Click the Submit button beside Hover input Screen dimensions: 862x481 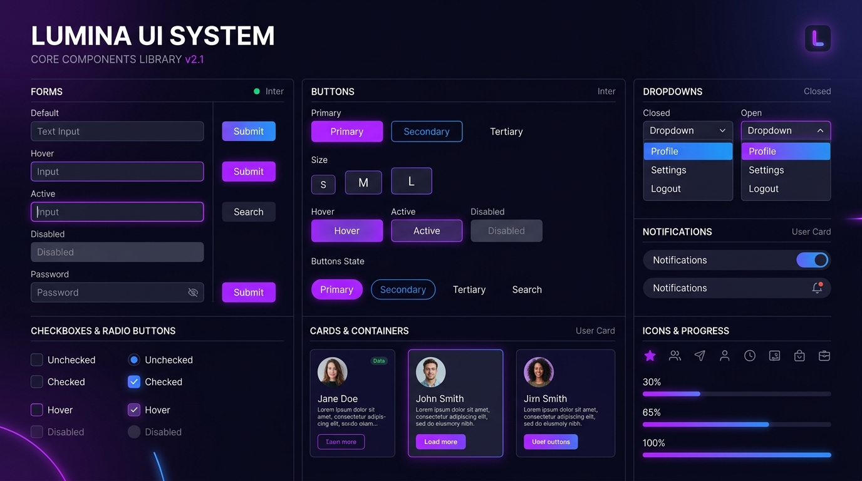coord(249,172)
